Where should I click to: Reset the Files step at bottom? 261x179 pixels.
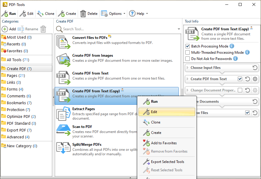255,113
